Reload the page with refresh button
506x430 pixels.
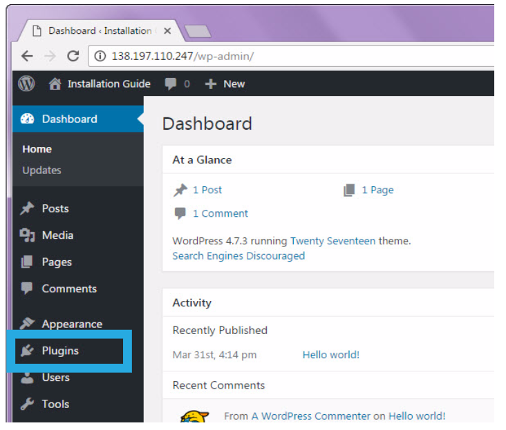[x=73, y=56]
